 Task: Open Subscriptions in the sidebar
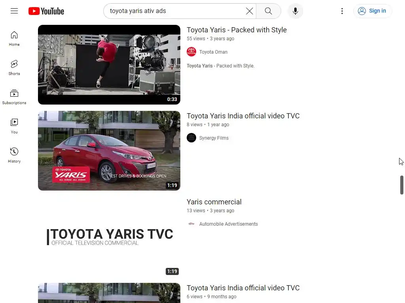pyautogui.click(x=14, y=97)
